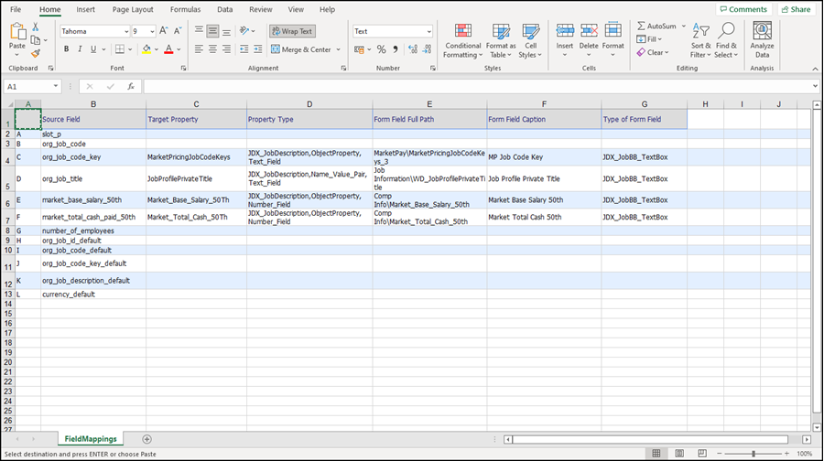Decrease font size with the smaller A icon
The width and height of the screenshot is (824, 461).
tap(178, 31)
